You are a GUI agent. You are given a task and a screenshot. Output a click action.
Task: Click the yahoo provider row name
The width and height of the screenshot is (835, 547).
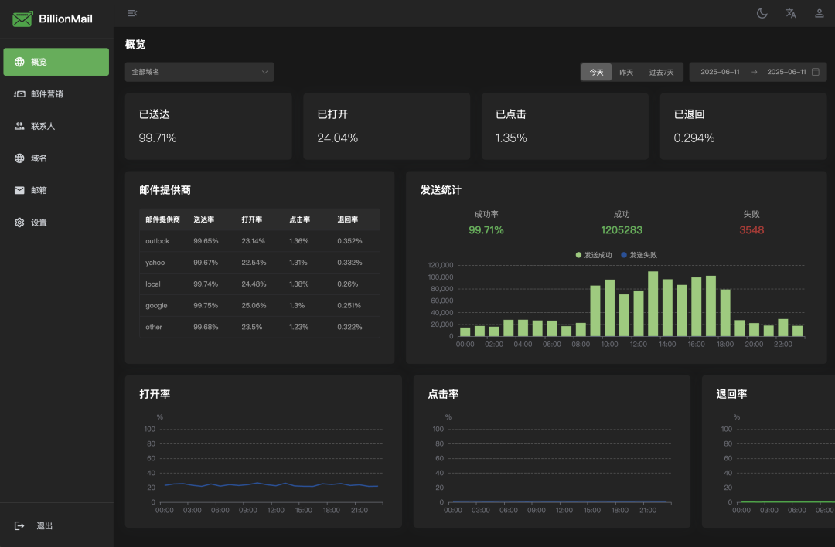pyautogui.click(x=155, y=263)
